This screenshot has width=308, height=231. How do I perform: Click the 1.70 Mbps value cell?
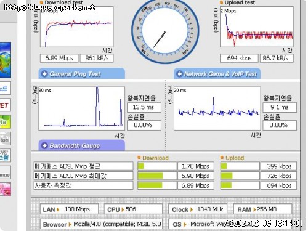(x=196, y=166)
